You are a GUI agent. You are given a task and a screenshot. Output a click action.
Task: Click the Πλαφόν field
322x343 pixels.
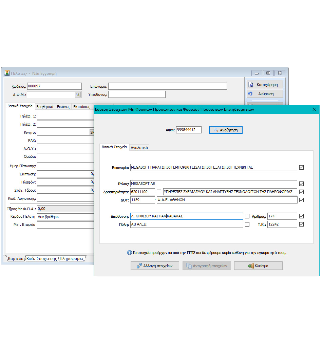(x=65, y=182)
